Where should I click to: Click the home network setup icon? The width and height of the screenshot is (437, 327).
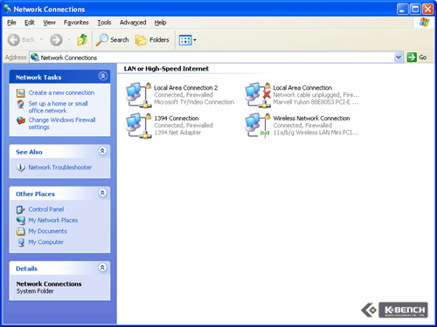pos(21,104)
